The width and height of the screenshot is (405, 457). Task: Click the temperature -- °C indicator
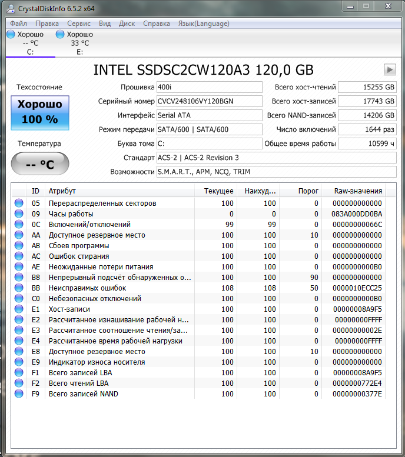[40, 164]
